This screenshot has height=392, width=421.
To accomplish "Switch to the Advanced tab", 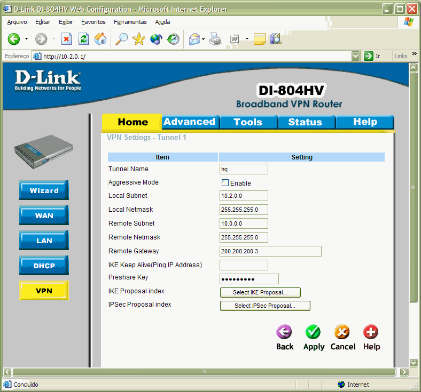I will (x=190, y=122).
